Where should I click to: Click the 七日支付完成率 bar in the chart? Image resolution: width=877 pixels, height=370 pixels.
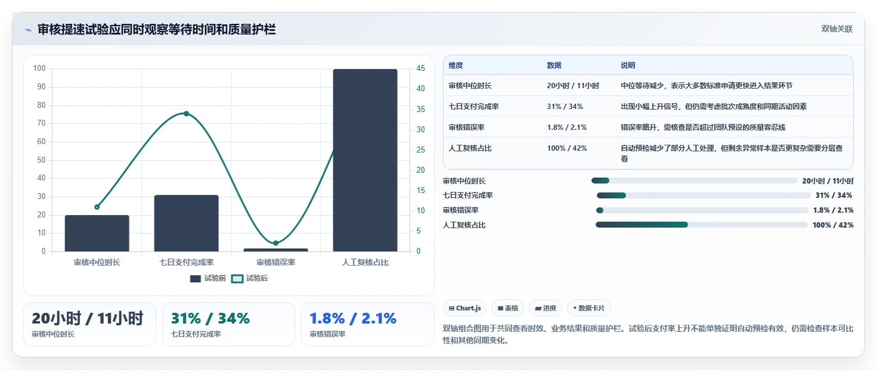187,223
